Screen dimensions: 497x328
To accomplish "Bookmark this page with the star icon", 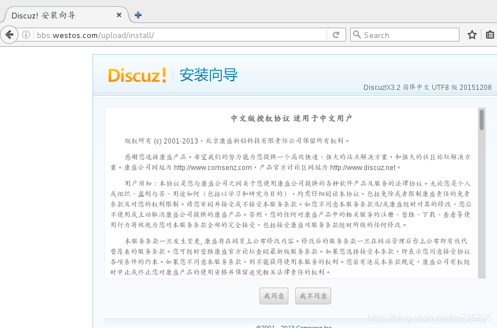I will point(472,35).
